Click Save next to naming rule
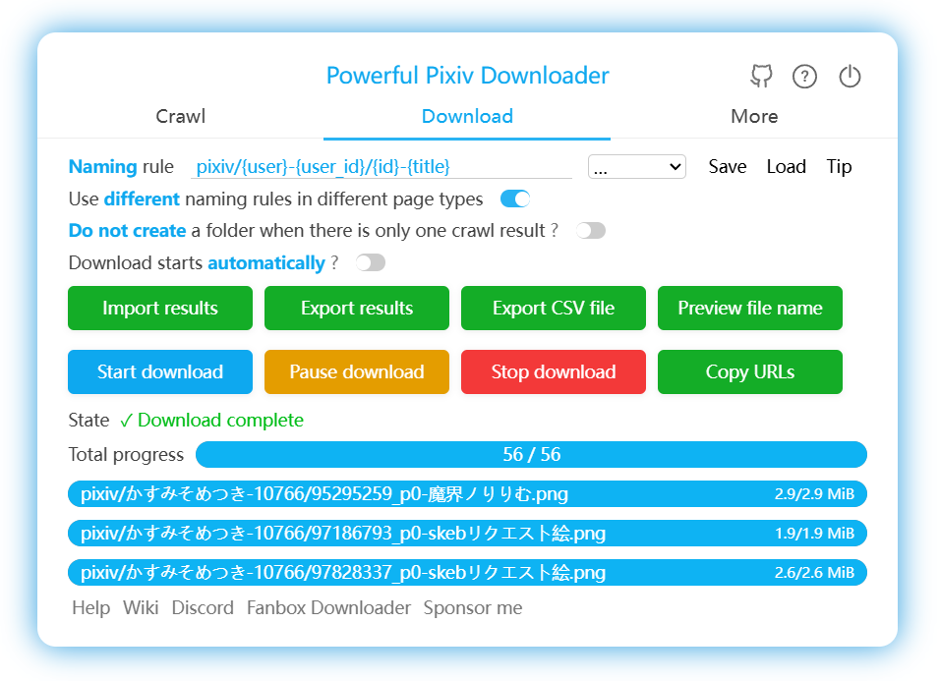The image size is (940, 681). [728, 167]
